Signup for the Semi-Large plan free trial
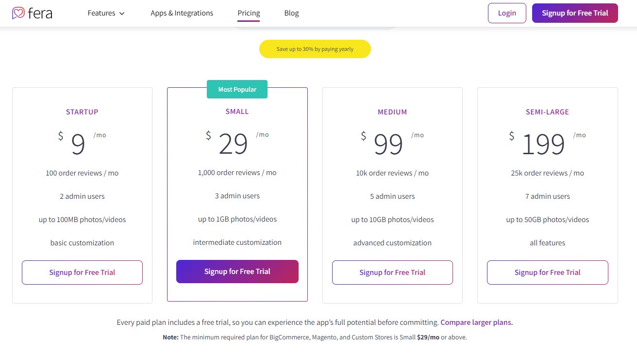637x353 pixels. pyautogui.click(x=547, y=273)
